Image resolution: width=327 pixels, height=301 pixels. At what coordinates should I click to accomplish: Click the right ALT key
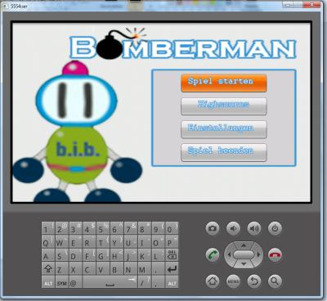point(172,283)
